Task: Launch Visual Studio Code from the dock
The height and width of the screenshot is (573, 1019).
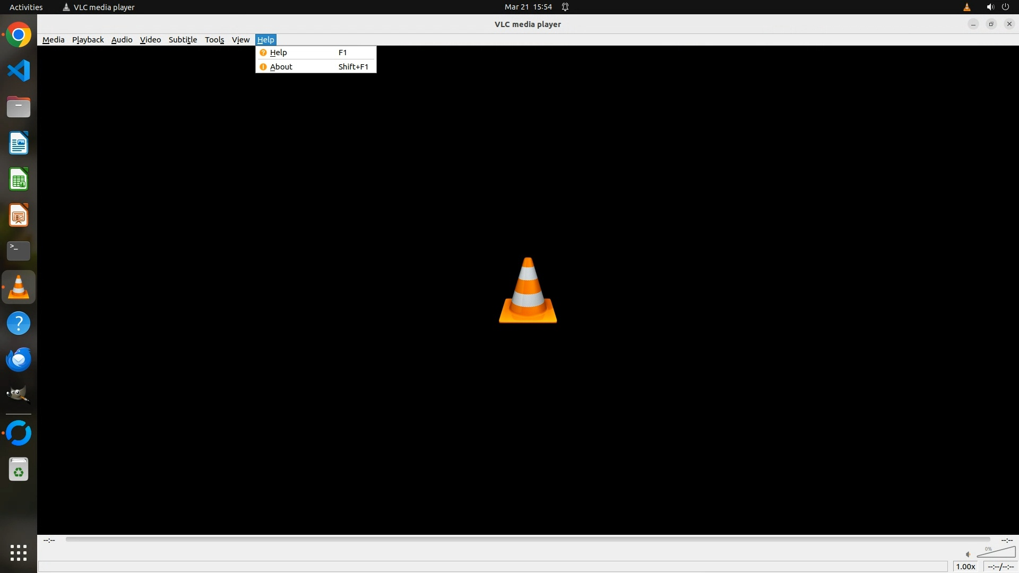Action: pos(19,71)
